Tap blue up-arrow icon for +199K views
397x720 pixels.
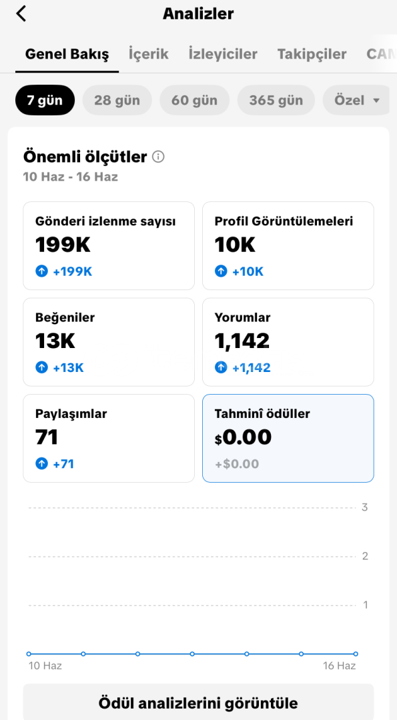(42, 271)
